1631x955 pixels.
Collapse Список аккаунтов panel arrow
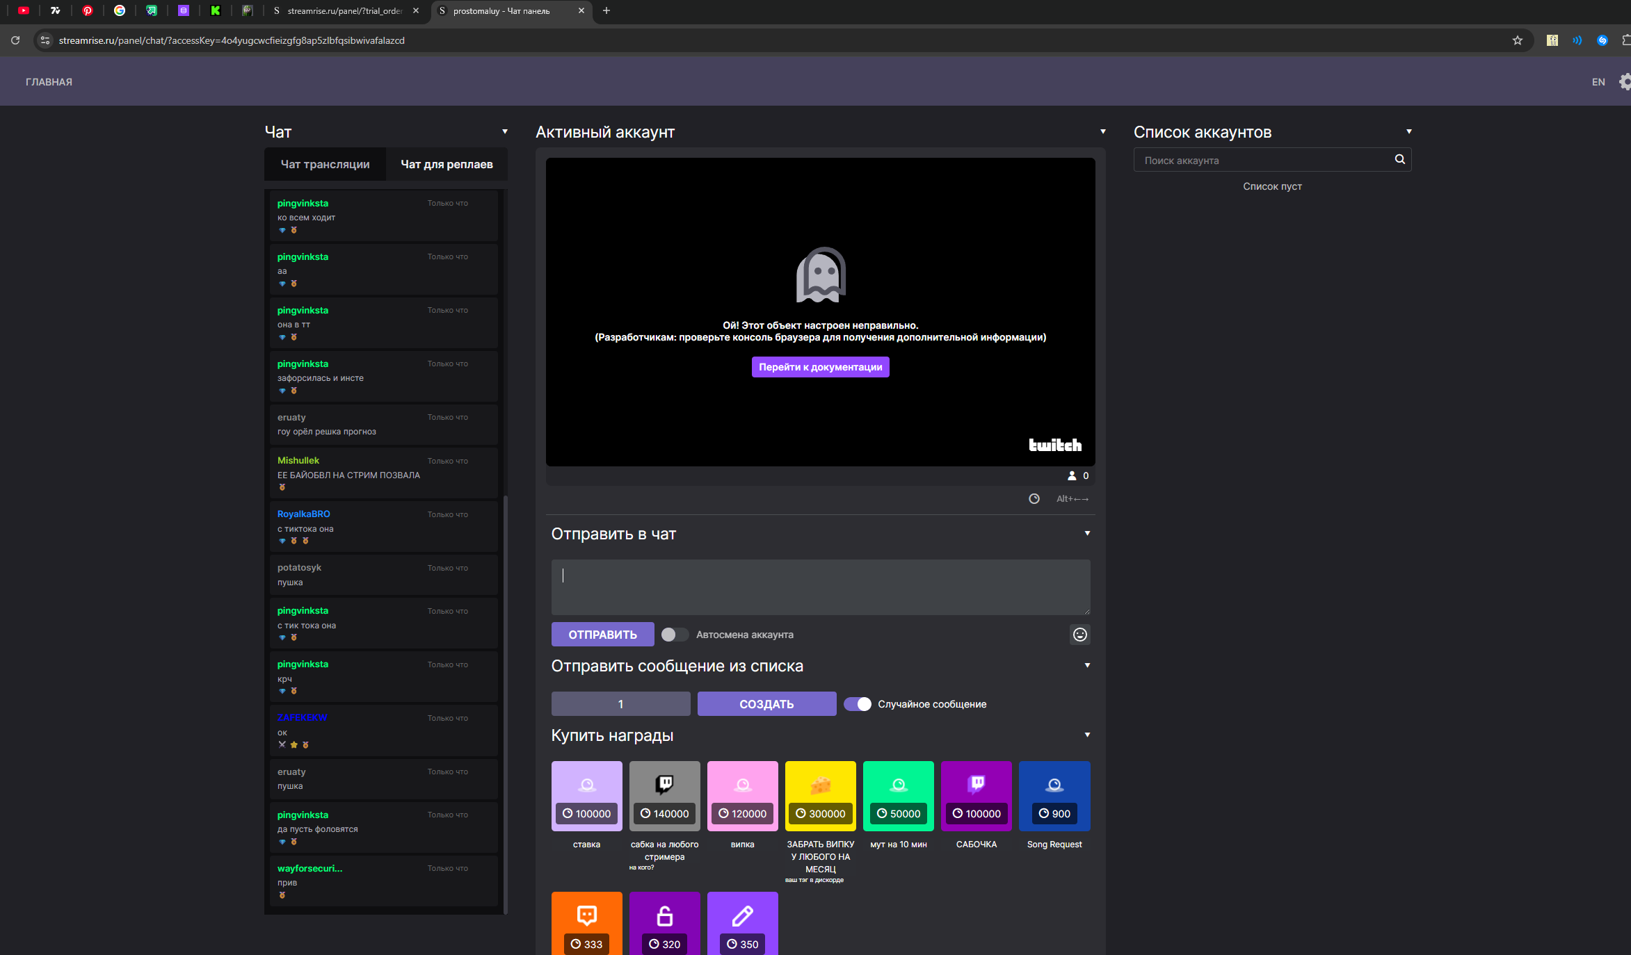pos(1408,131)
